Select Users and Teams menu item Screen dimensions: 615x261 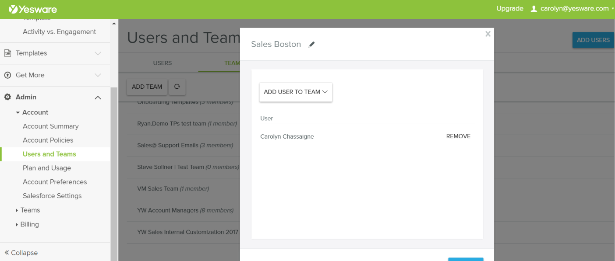coord(49,154)
